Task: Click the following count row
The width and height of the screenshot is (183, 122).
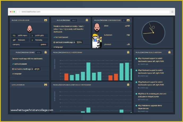Action: pyautogui.click(x=39, y=40)
